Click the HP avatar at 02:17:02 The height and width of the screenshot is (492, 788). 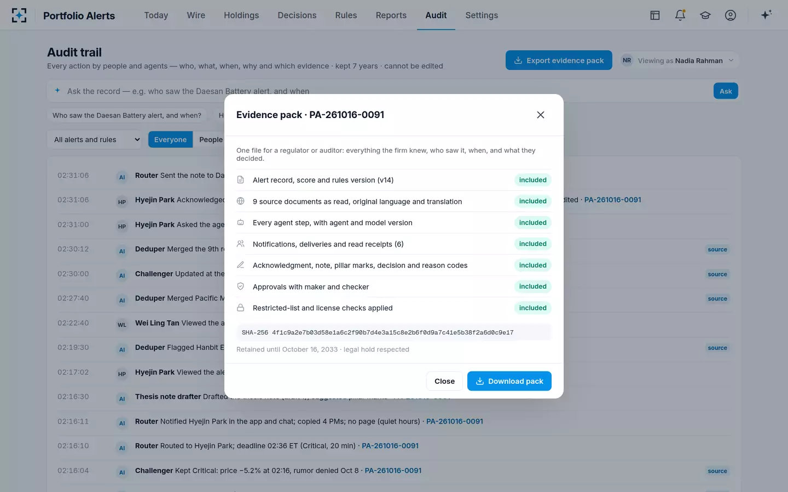[x=122, y=374]
